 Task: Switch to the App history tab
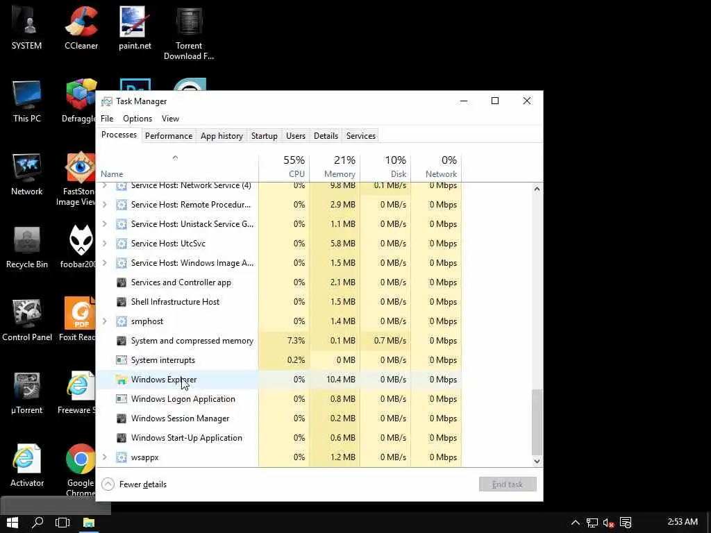pos(221,136)
